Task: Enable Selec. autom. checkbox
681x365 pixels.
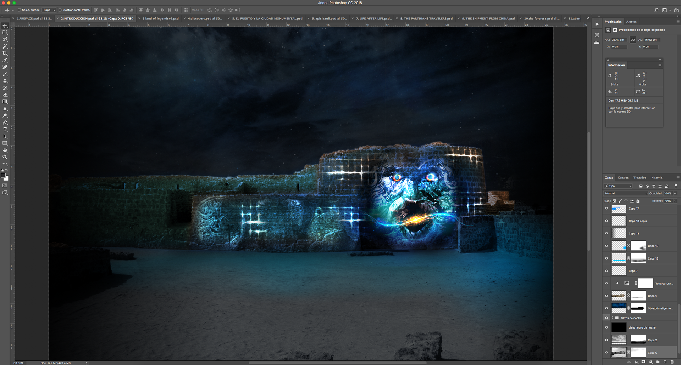Action: (x=20, y=10)
